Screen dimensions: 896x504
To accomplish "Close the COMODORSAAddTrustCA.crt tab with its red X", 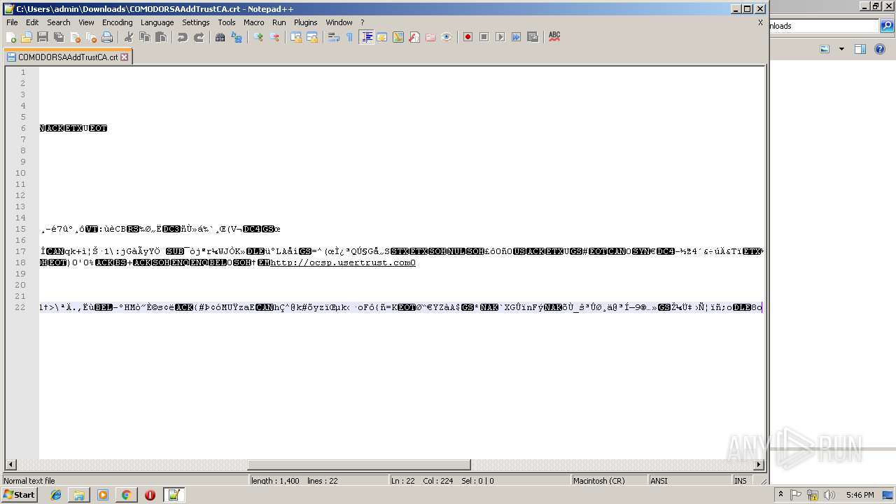I will (x=125, y=57).
